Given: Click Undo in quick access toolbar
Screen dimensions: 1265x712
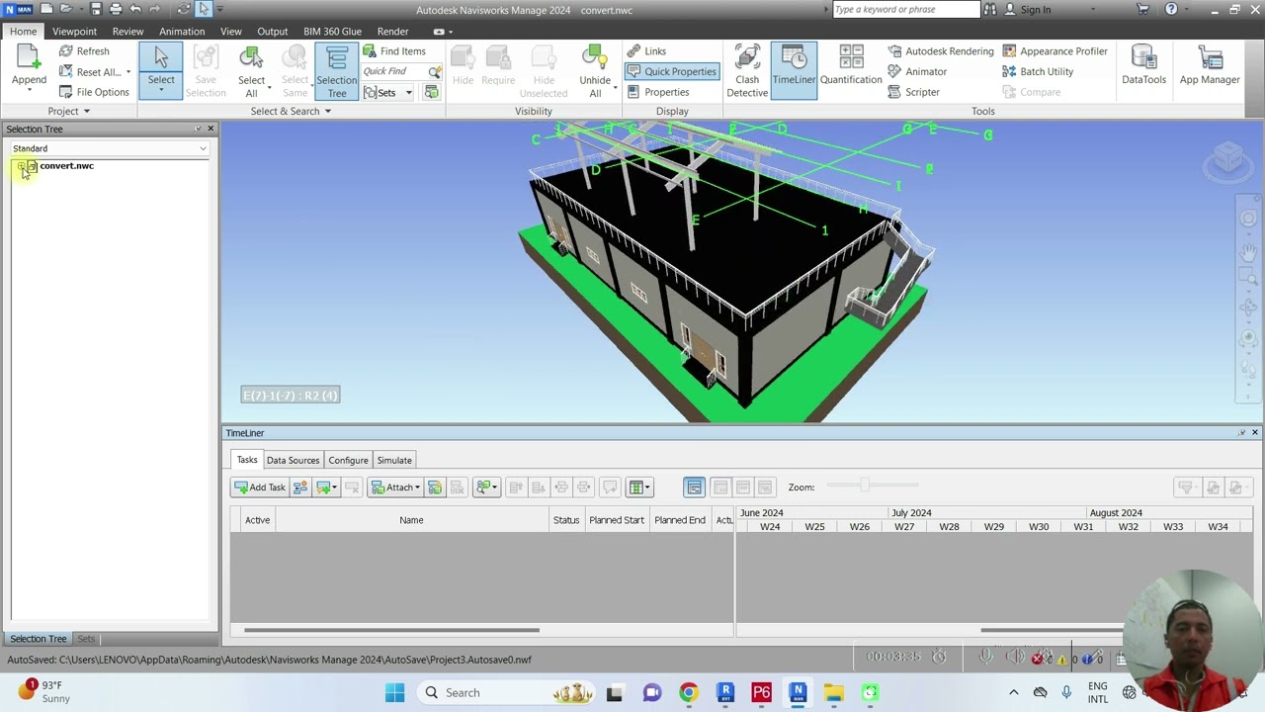Looking at the screenshot, I should pos(135,9).
